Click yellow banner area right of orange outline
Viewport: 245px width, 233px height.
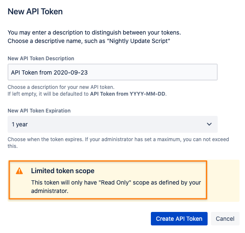[224, 180]
